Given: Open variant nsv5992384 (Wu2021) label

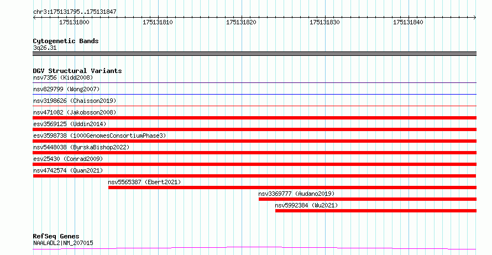Looking at the screenshot, I should (306, 205).
